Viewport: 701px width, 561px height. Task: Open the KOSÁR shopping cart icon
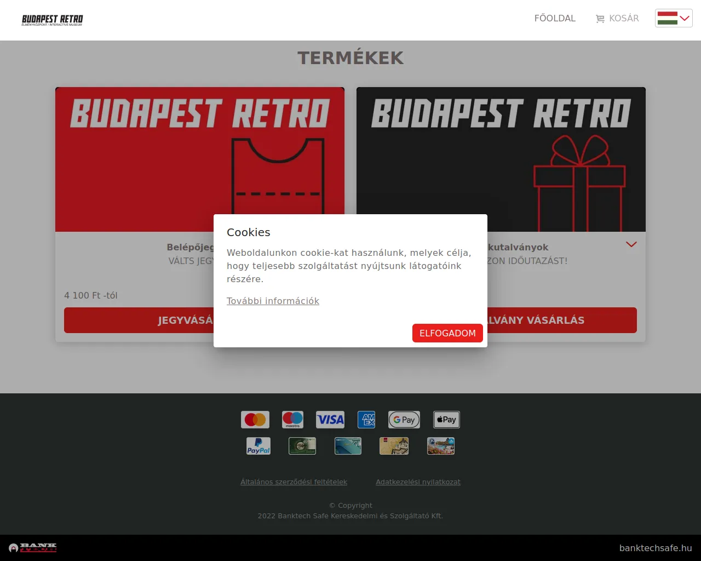[617, 18]
